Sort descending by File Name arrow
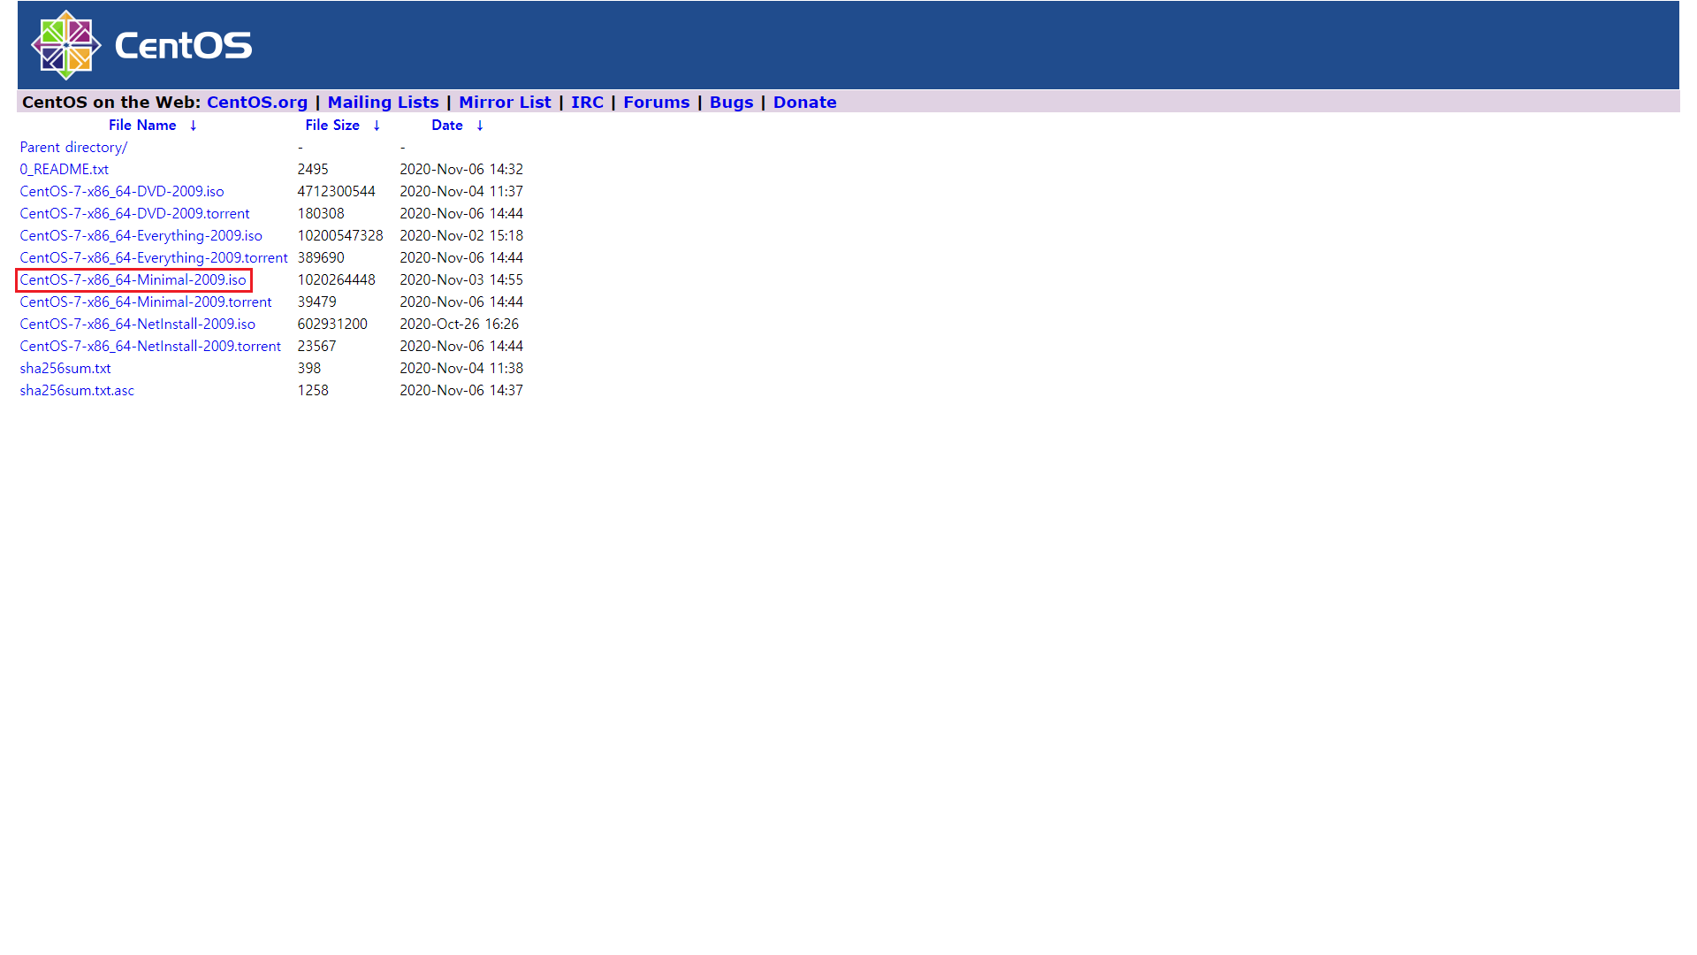 point(193,126)
